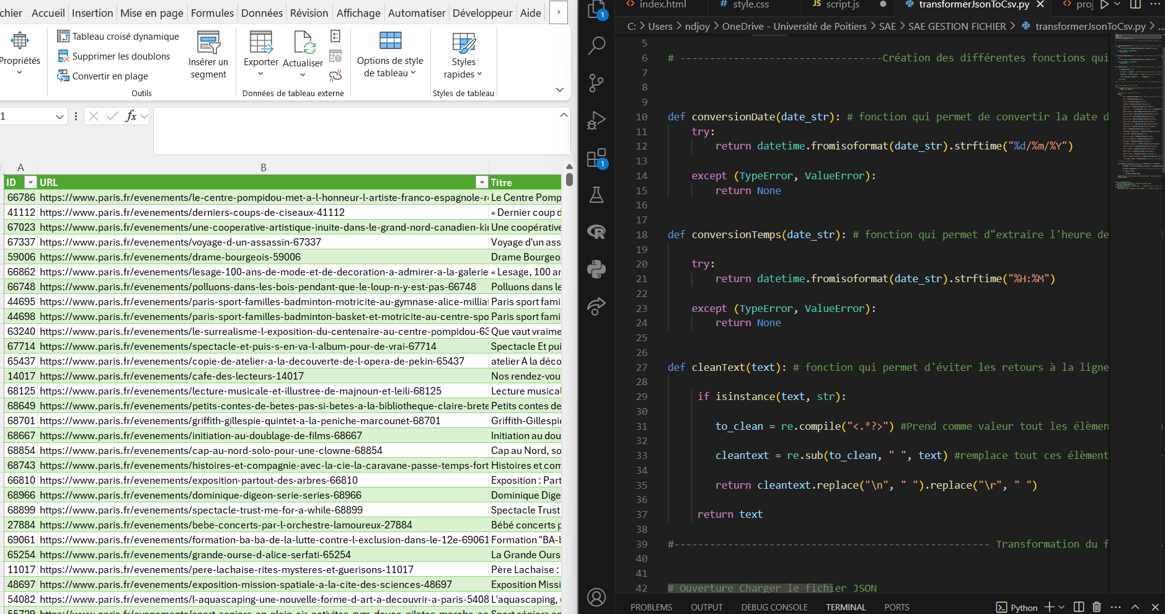Open launch profile dropdown beside new terminal
Image resolution: width=1165 pixels, height=614 pixels.
click(x=1061, y=607)
